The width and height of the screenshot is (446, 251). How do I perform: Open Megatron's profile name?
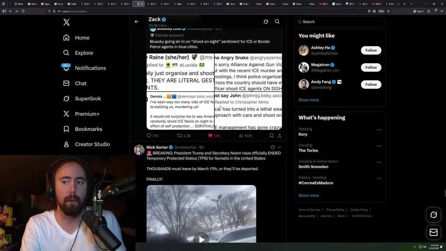[x=320, y=65]
